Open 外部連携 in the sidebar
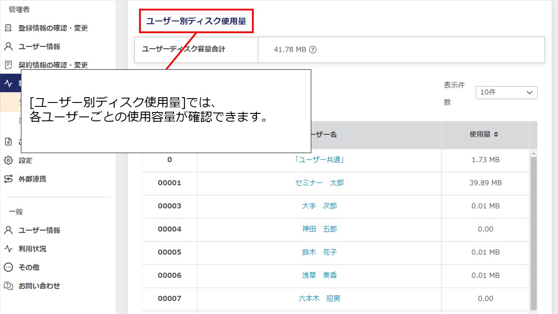Viewport: 558px width, 314px height. point(32,179)
